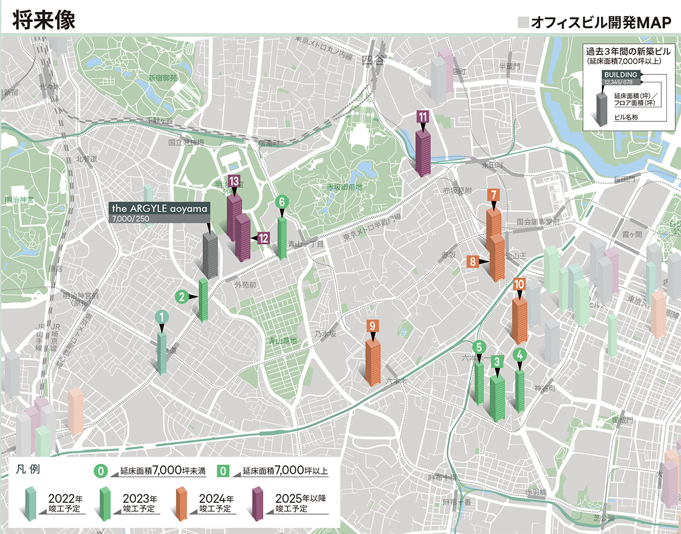This screenshot has width=681, height=534.
Task: Click the 赤坂御用地 label
Action: coord(344,187)
